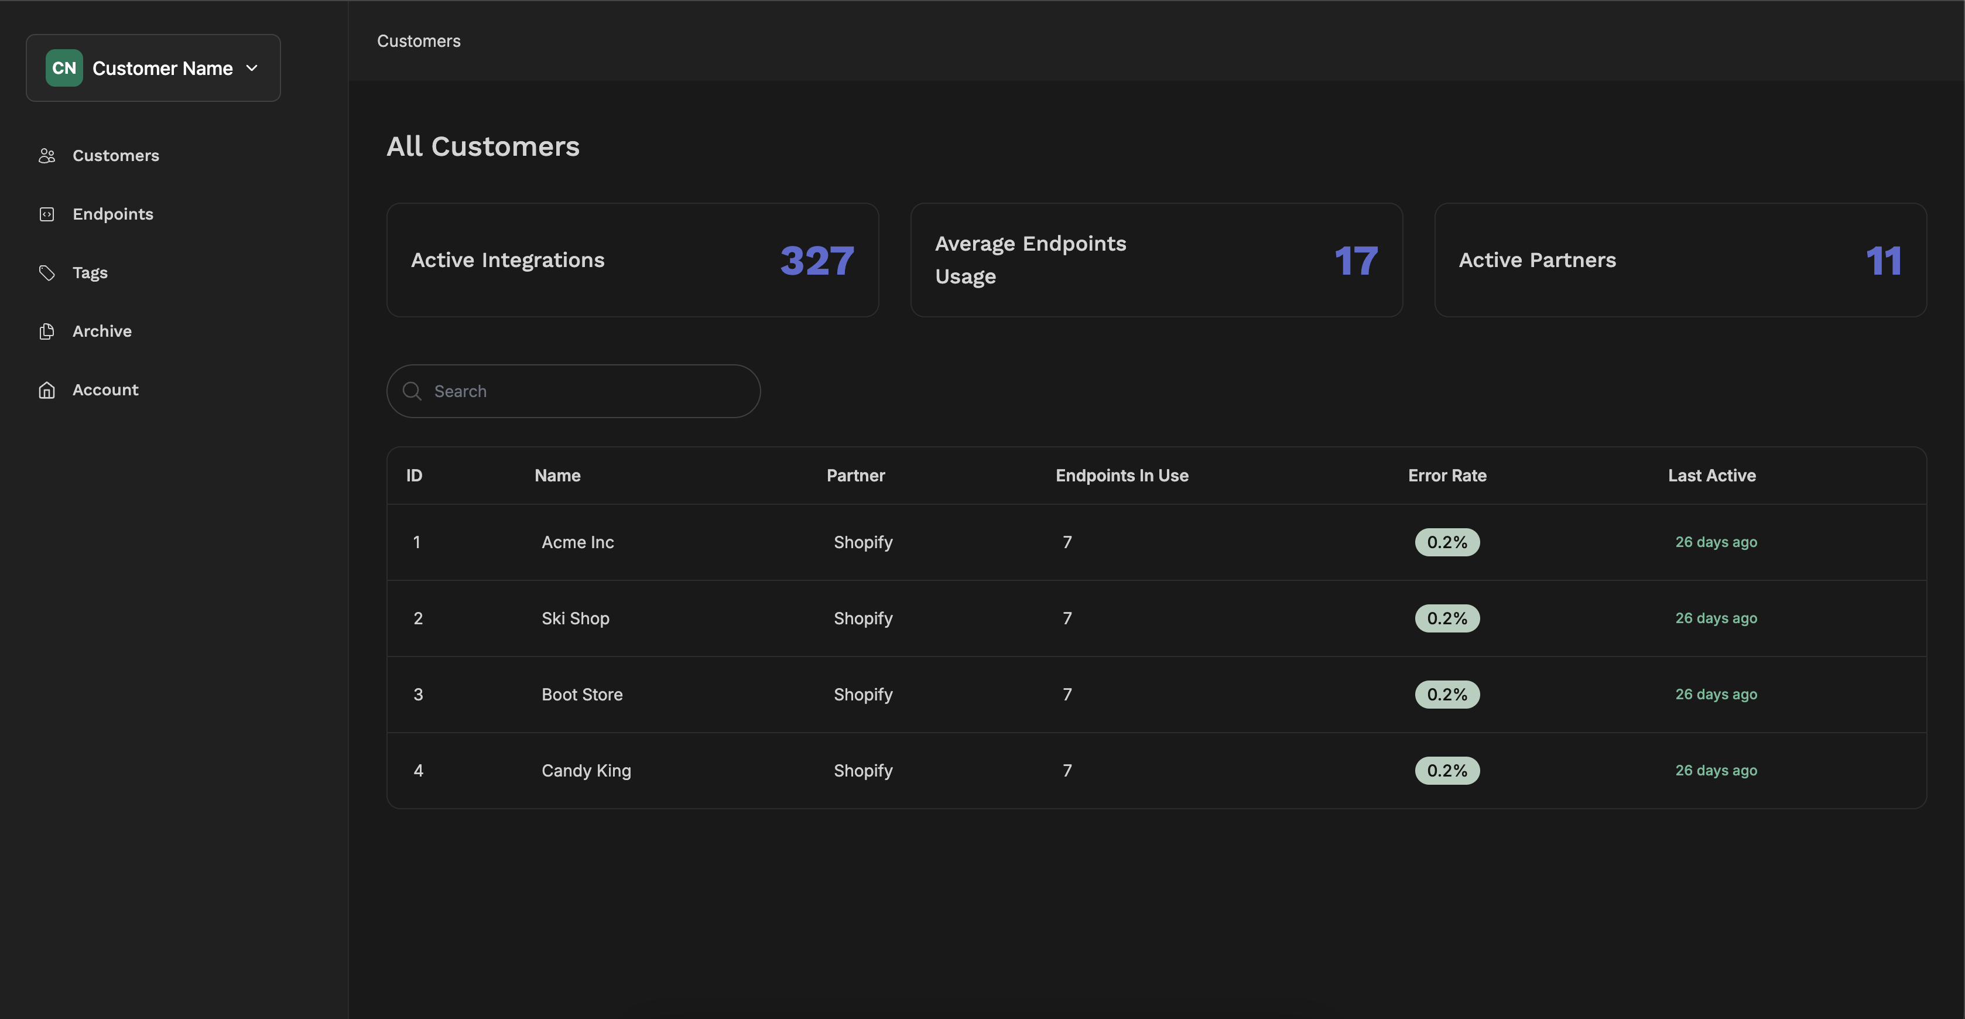Click the All Customers heading
Viewport: 1965px width, 1019px height.
(x=483, y=146)
